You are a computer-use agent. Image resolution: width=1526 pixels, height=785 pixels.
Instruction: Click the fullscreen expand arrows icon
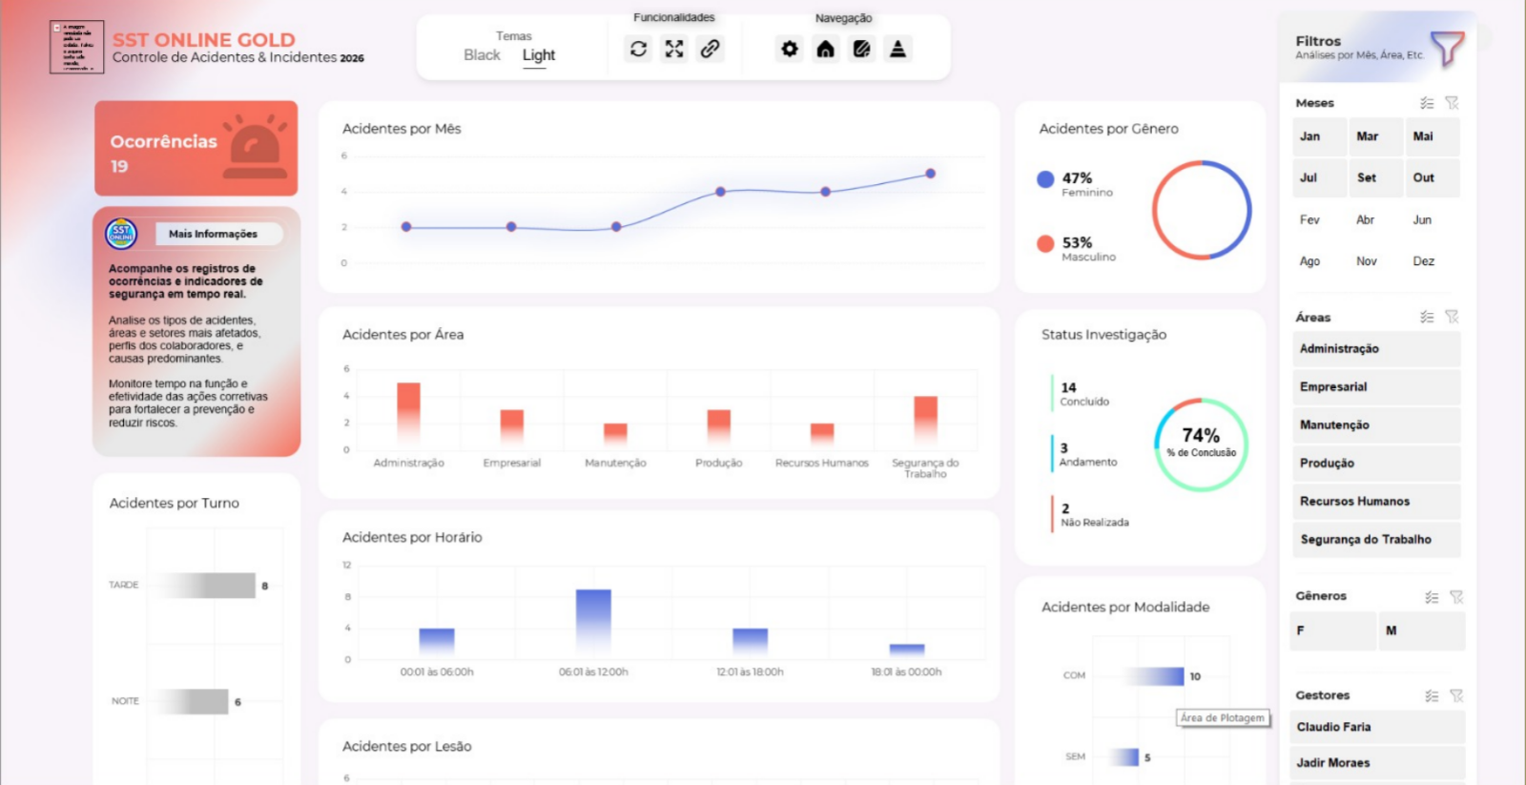tap(674, 49)
